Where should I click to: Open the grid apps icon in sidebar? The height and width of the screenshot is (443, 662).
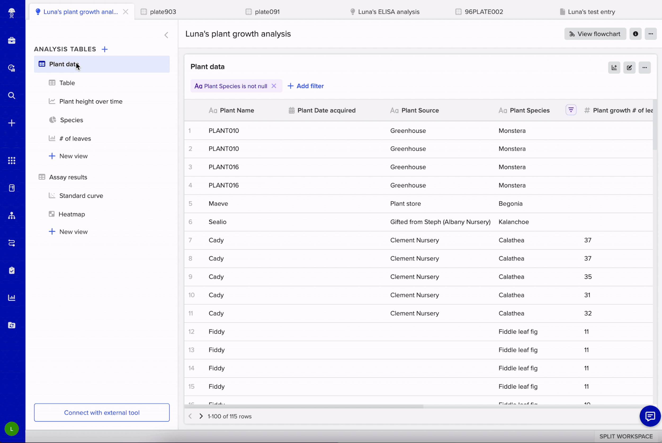[x=12, y=160]
